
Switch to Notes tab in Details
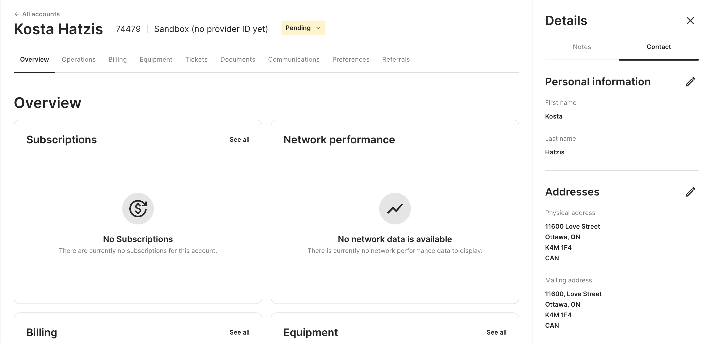pos(582,47)
